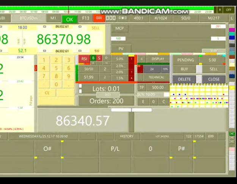Image resolution: width=237 pixels, height=184 pixels.
Task: Click the CLOSE orders button
Action: click(x=213, y=79)
